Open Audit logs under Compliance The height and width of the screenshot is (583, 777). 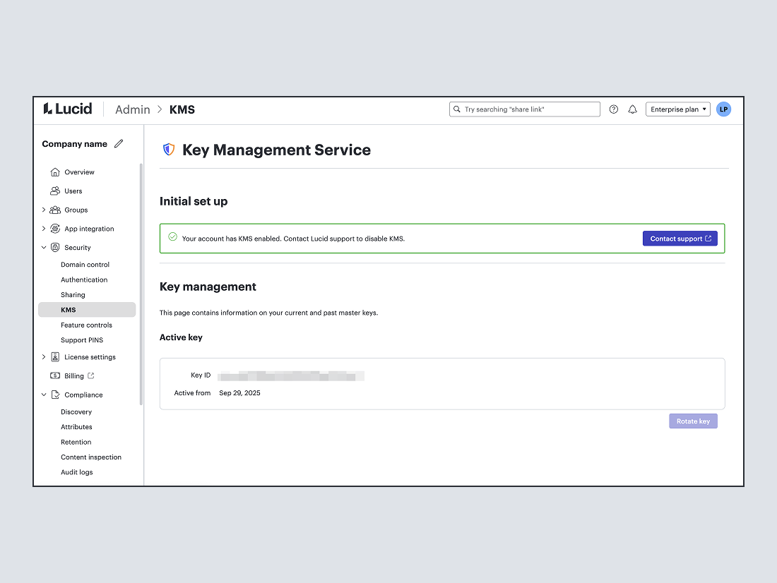(x=76, y=472)
